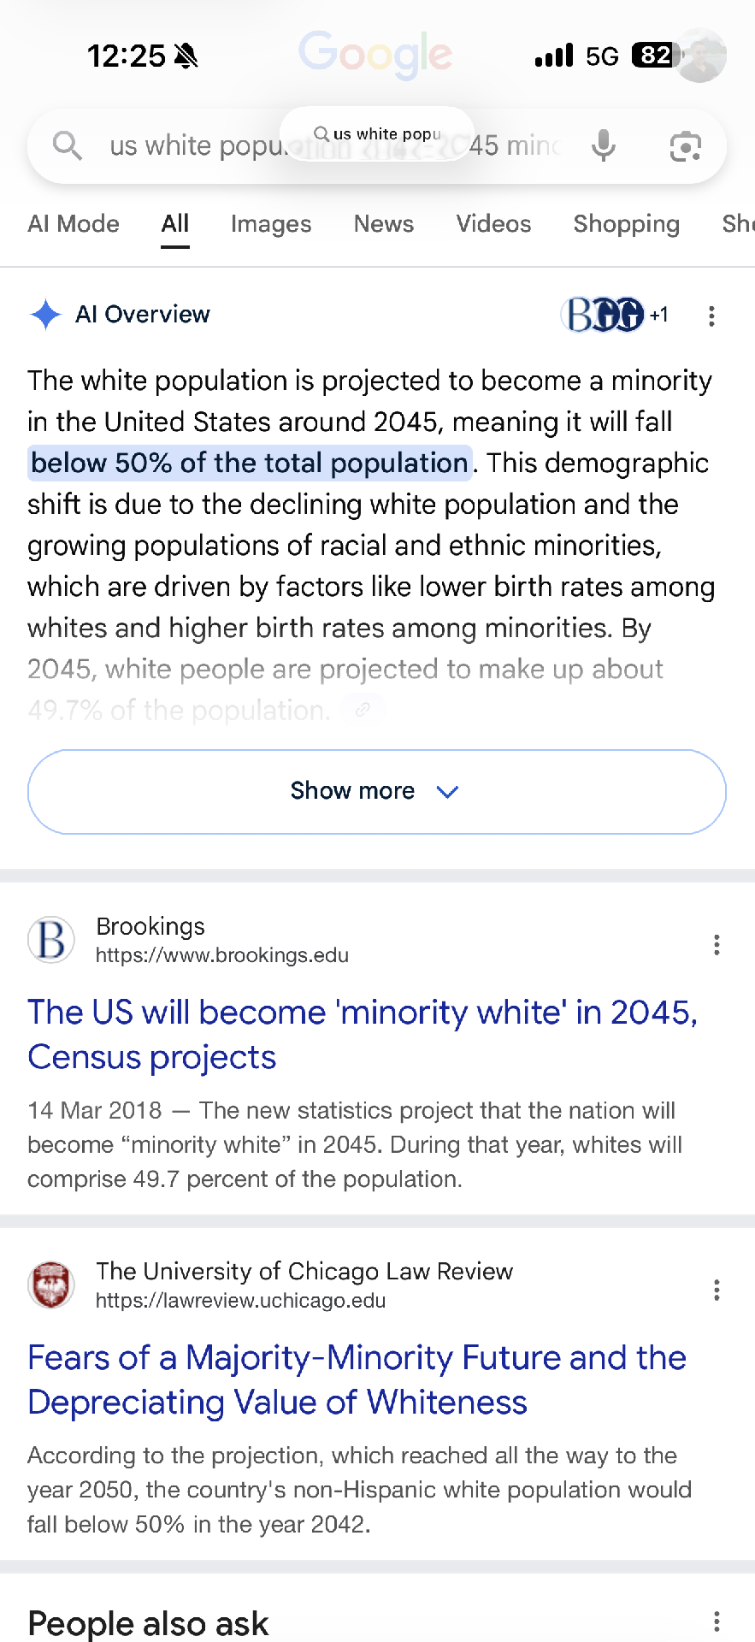Tap the Brookings site favicon
The height and width of the screenshot is (1642, 755).
(51, 940)
